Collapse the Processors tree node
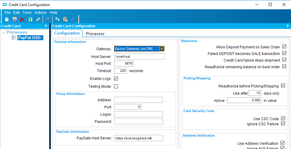291x149 pixels. click(x=4, y=32)
